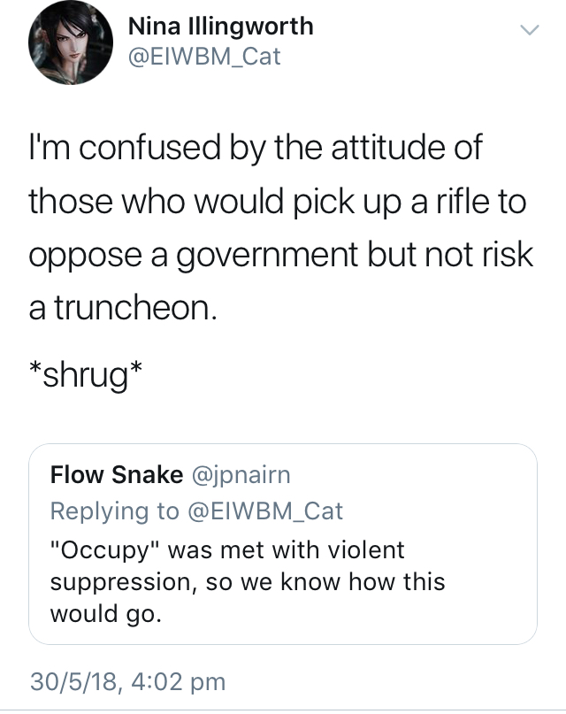Tap the @EIWBM_Cat handle under author name

[204, 57]
